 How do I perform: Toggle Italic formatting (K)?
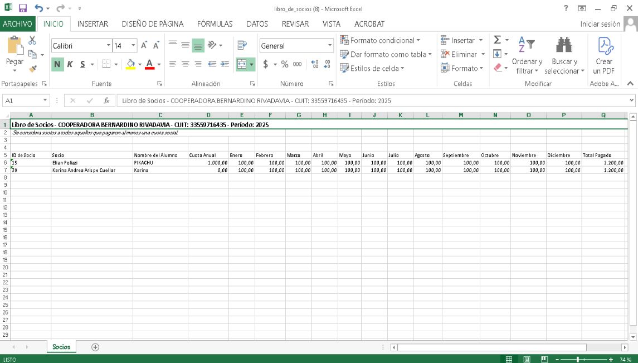click(70, 64)
